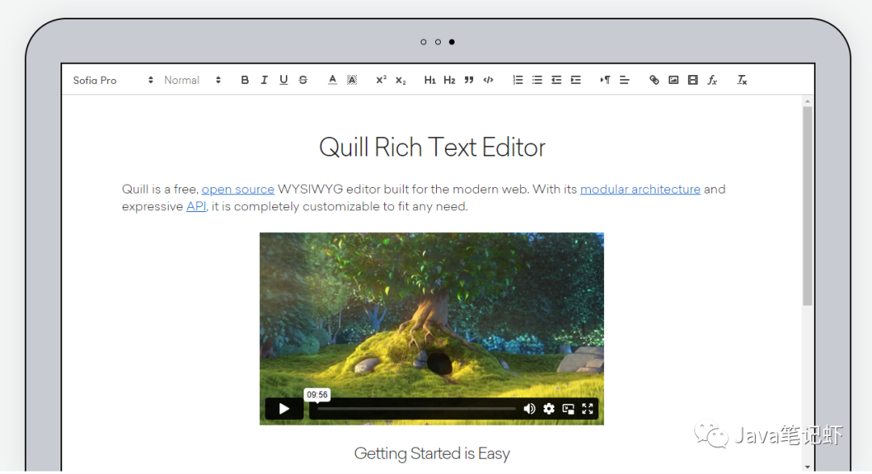The height and width of the screenshot is (474, 872).
Task: Toggle bold formatting in the toolbar
Action: tap(245, 80)
